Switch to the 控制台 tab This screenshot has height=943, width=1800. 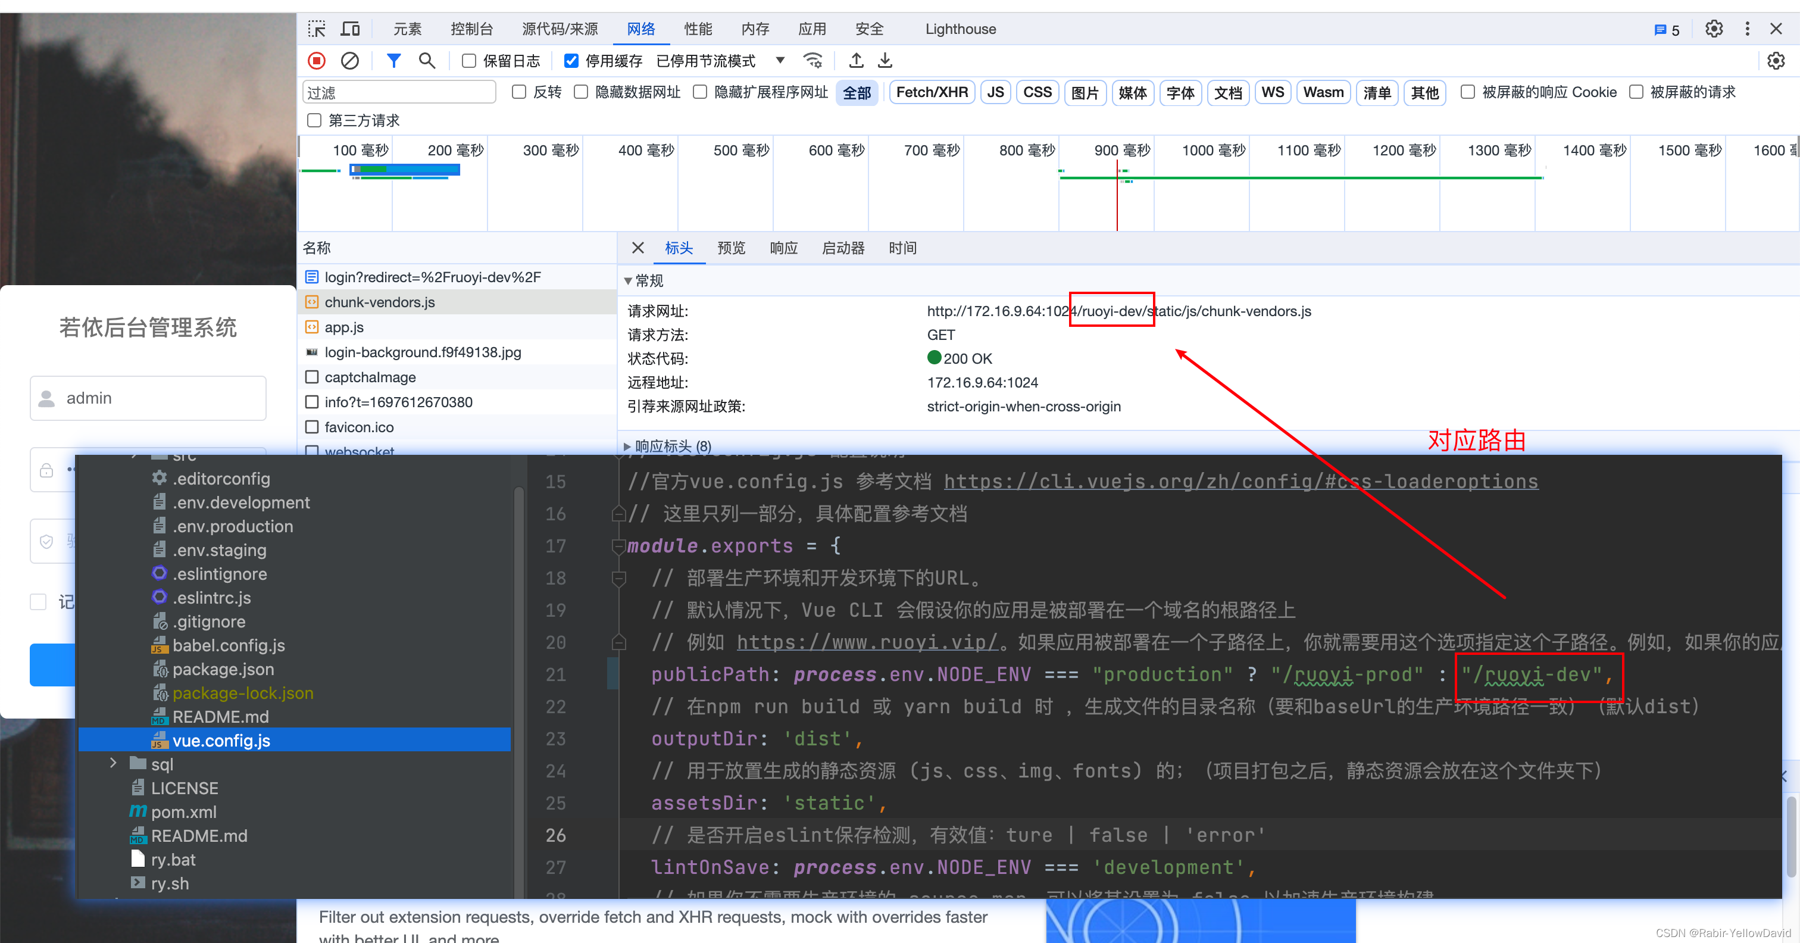pos(471,29)
